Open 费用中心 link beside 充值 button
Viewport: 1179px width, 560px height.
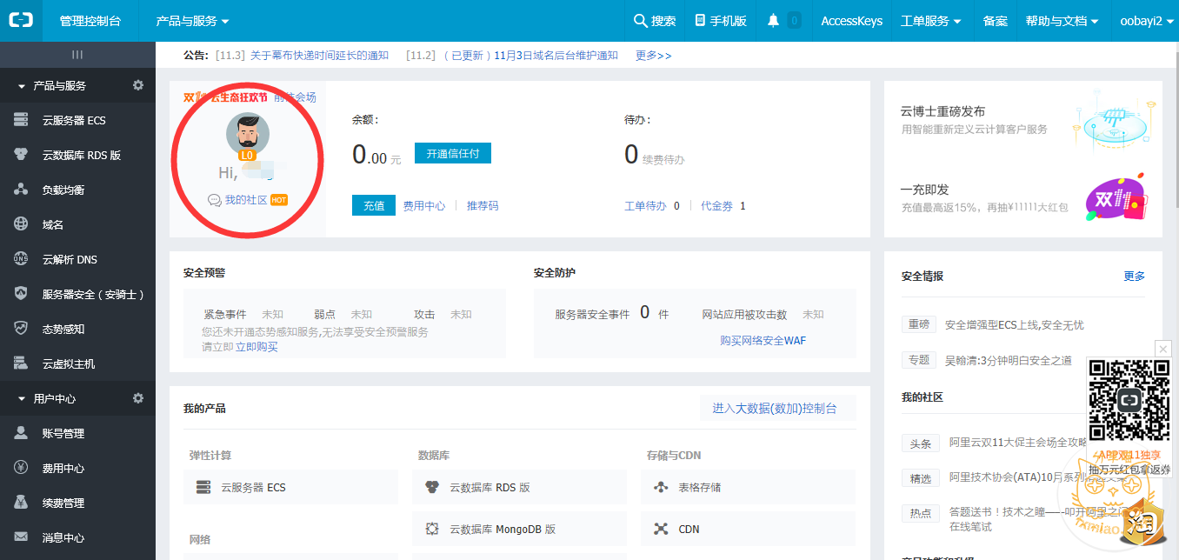click(424, 206)
